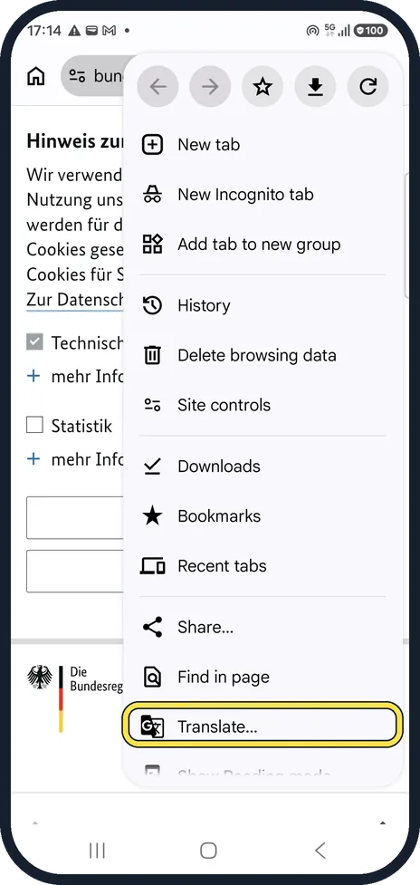
Task: Select Find in page menu entry
Action: pos(262,677)
